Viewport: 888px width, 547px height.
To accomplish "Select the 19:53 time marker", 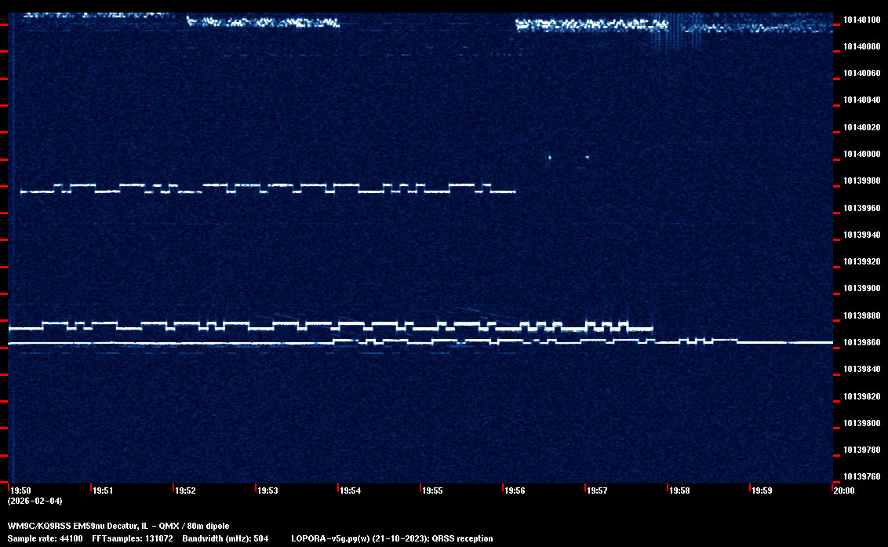I will pos(267,490).
